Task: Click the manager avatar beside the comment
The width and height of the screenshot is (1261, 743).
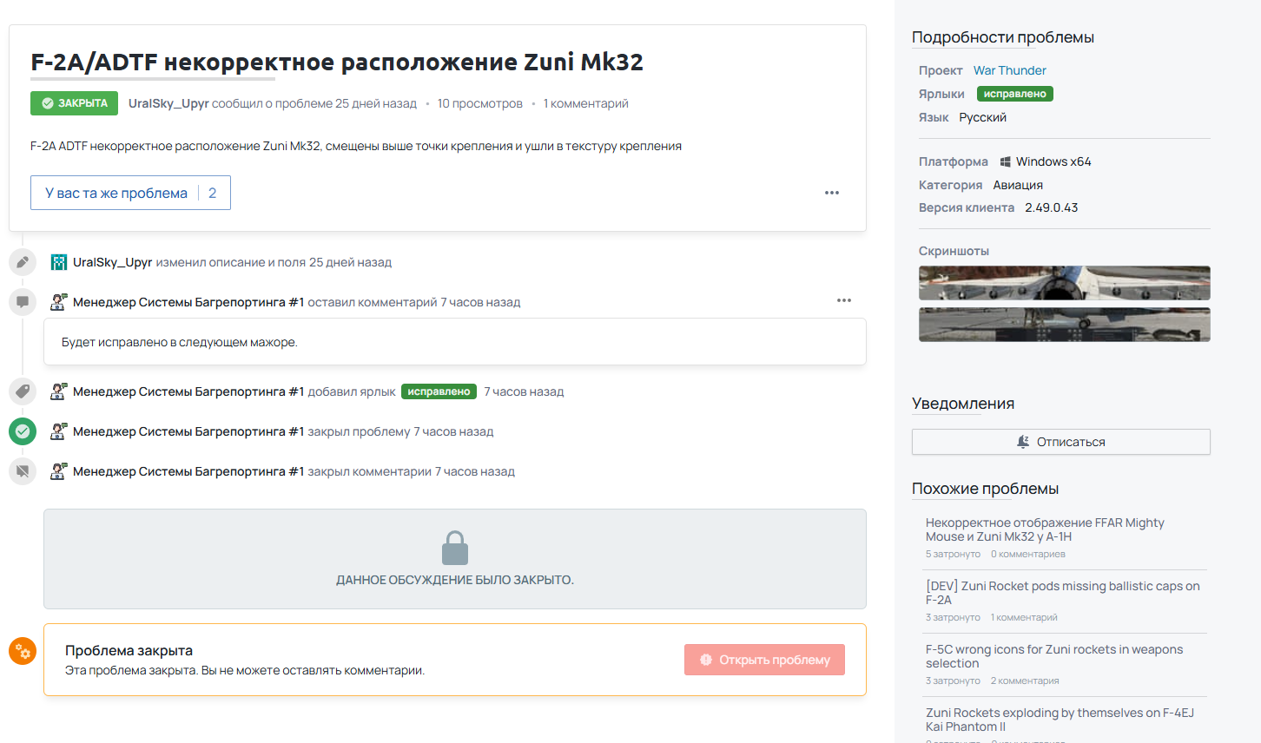Action: pyautogui.click(x=59, y=302)
